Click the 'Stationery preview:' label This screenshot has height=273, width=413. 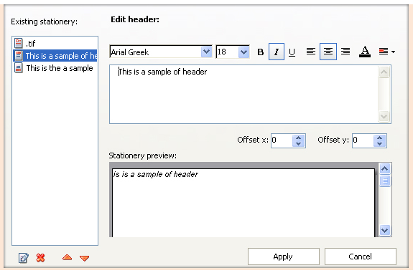[x=142, y=155]
